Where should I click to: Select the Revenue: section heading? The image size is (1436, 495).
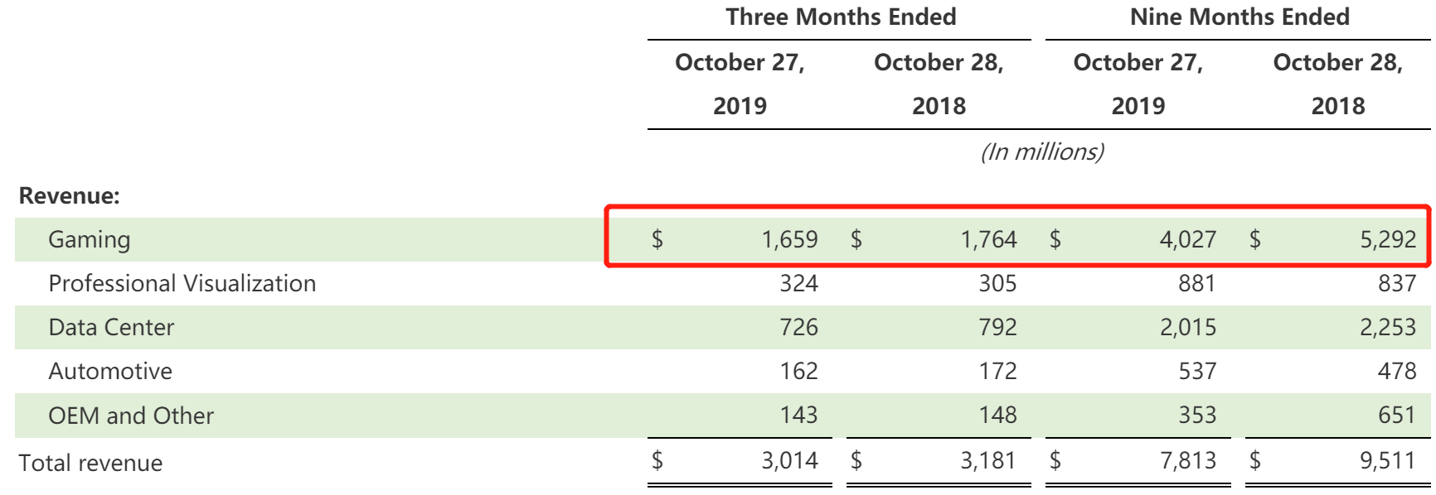[70, 196]
